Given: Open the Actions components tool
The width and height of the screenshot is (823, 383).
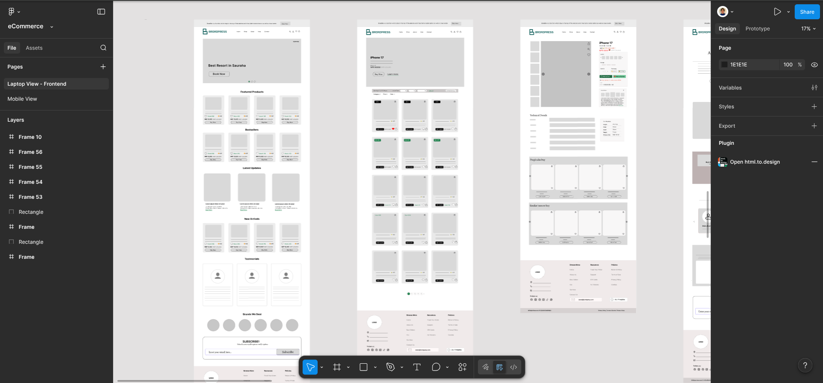Looking at the screenshot, I should click(x=463, y=367).
